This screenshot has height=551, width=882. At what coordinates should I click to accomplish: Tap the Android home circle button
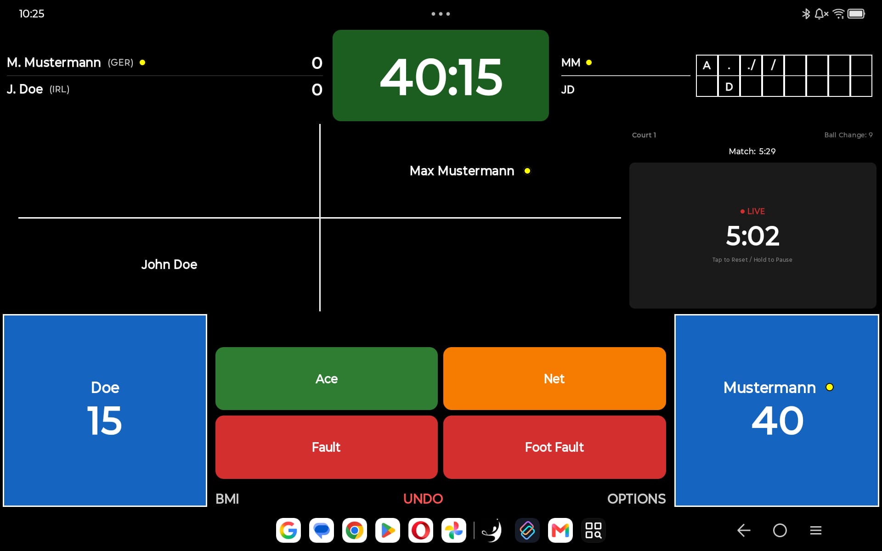click(x=780, y=530)
